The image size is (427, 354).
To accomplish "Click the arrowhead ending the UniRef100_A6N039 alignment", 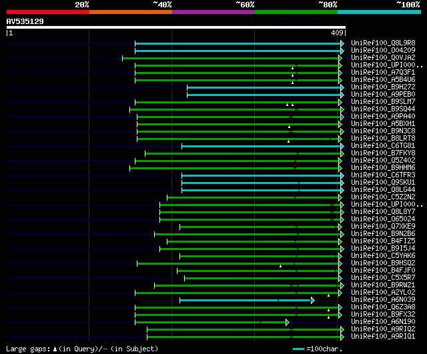I will pyautogui.click(x=313, y=301).
